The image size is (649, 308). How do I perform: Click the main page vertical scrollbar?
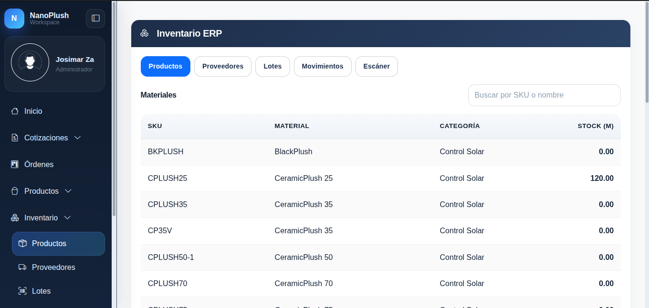coord(647,52)
